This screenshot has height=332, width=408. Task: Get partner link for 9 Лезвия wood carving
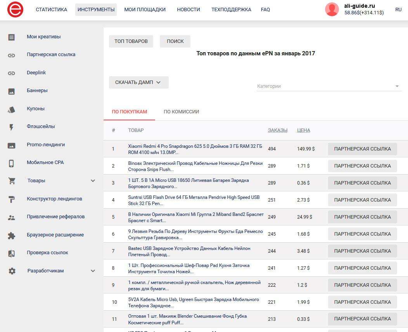(363, 234)
